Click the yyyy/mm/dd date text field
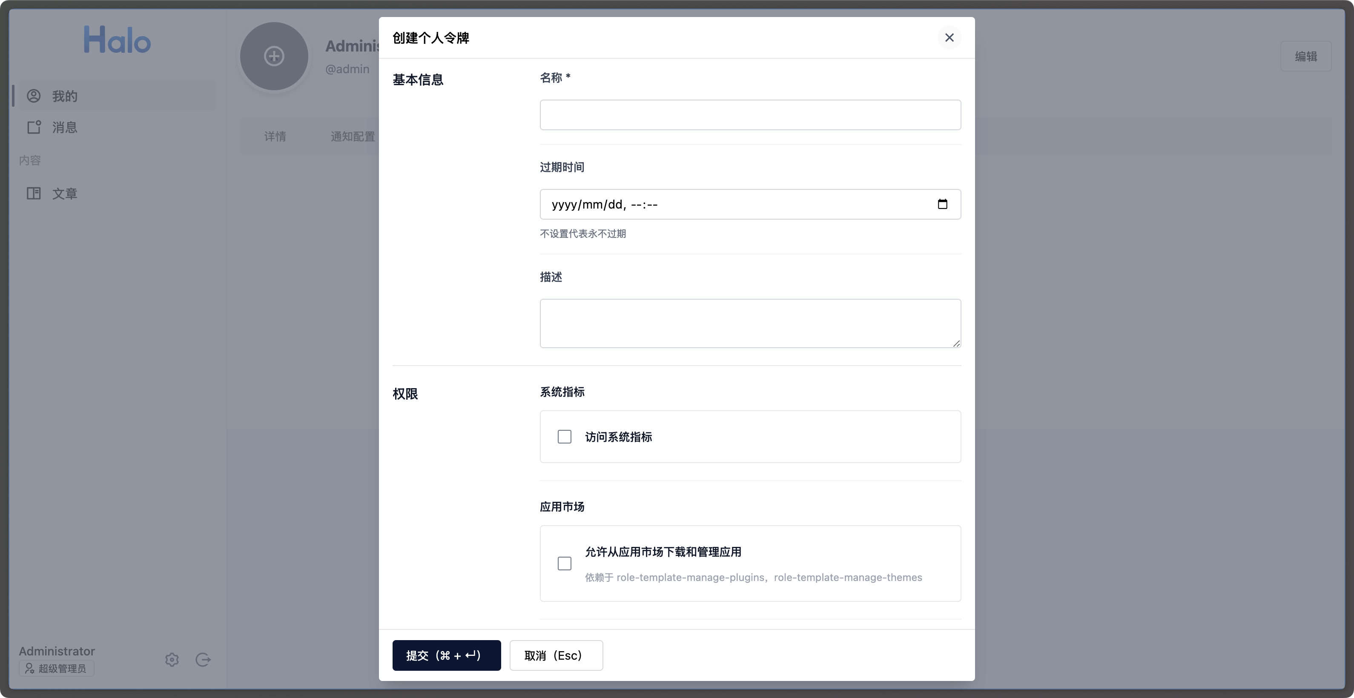The height and width of the screenshot is (698, 1354). 683,204
